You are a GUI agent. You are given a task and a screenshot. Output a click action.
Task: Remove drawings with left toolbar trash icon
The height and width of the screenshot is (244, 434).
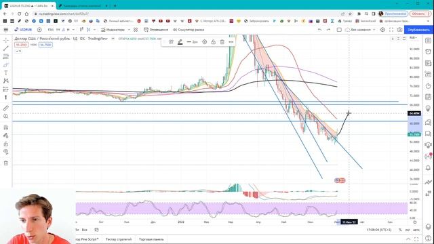pyautogui.click(x=6, y=163)
